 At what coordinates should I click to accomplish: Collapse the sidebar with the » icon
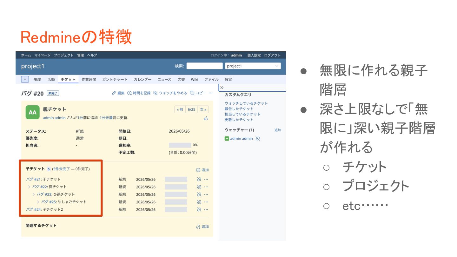pyautogui.click(x=222, y=87)
